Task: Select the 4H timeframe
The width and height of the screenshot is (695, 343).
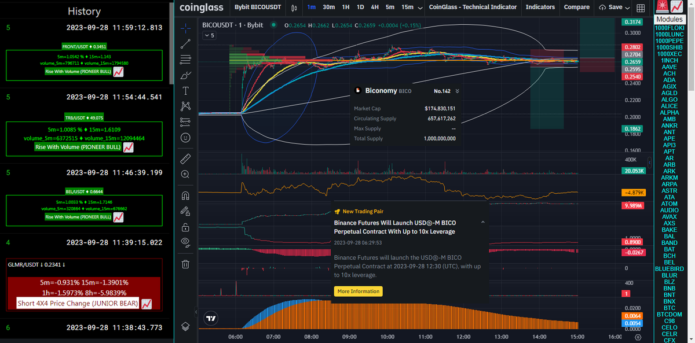Action: (x=375, y=8)
